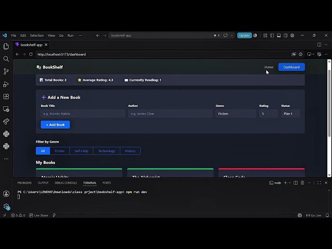Customize layout icon in title bar

pos(265,36)
